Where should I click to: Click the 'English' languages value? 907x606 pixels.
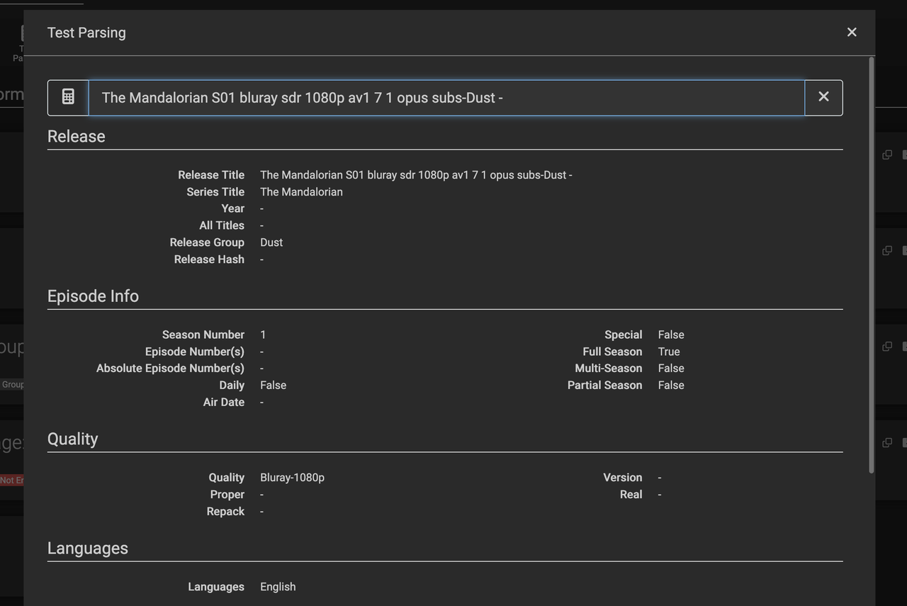tap(278, 587)
